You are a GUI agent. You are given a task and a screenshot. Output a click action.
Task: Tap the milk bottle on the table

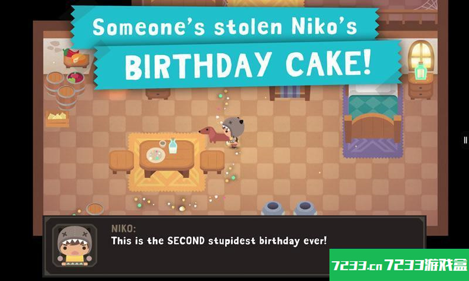pos(172,146)
